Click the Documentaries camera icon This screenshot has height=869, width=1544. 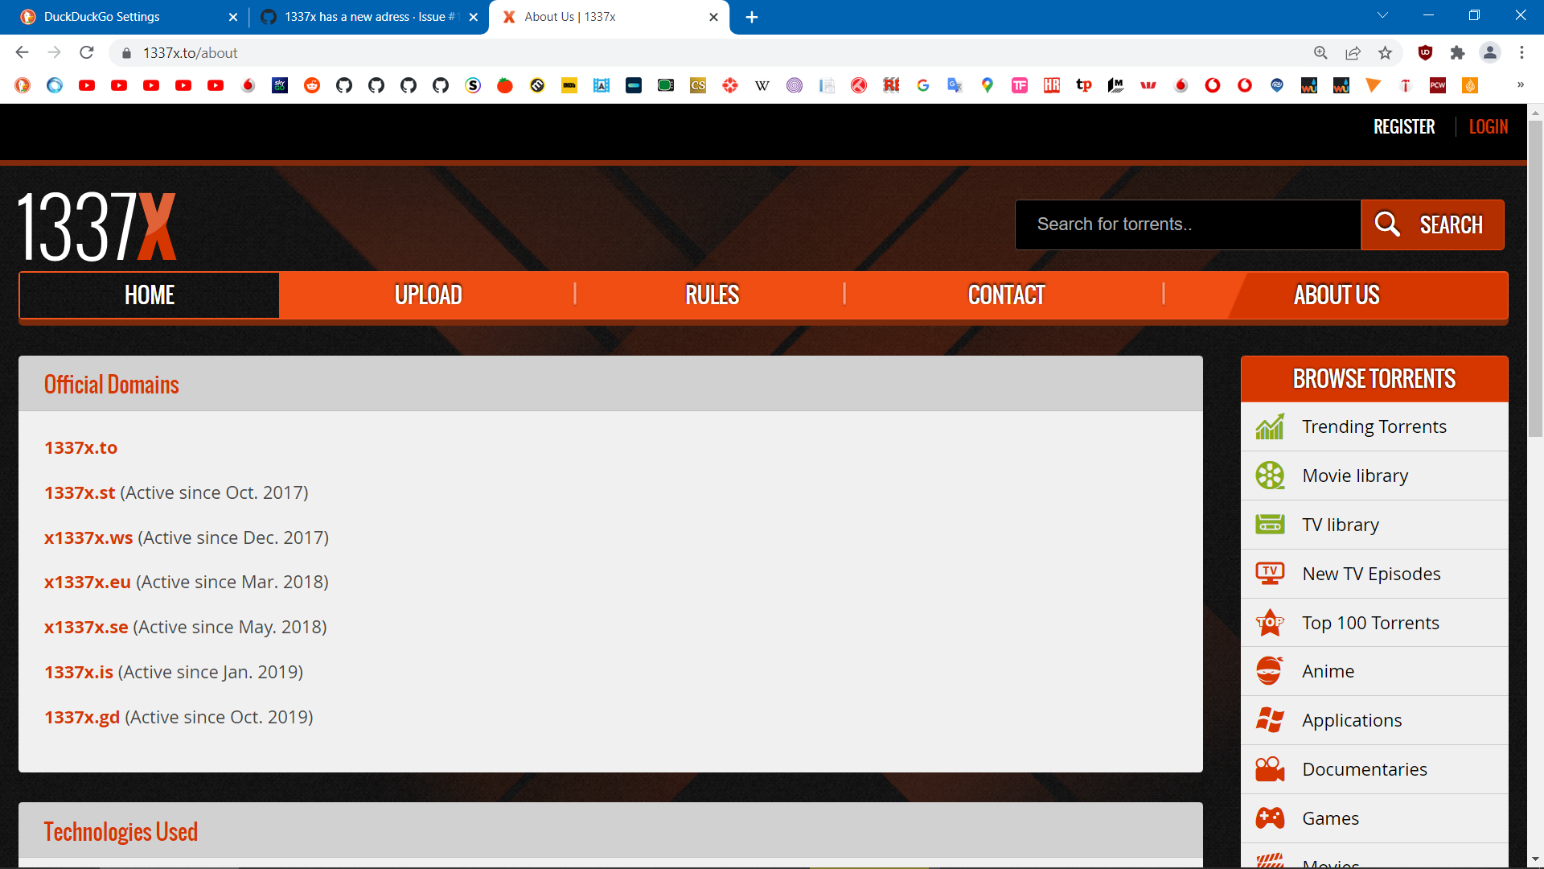point(1270,769)
